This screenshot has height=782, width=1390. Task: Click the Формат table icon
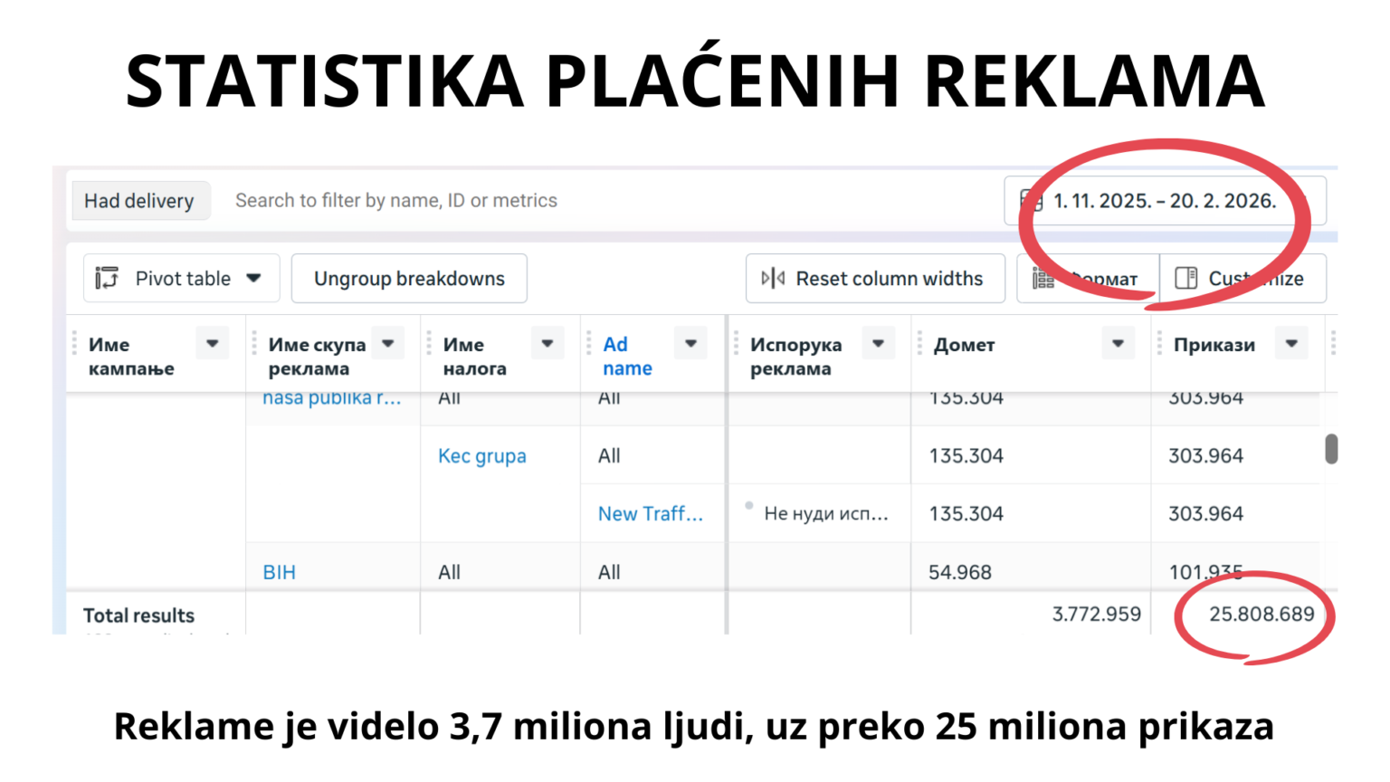tap(1043, 279)
